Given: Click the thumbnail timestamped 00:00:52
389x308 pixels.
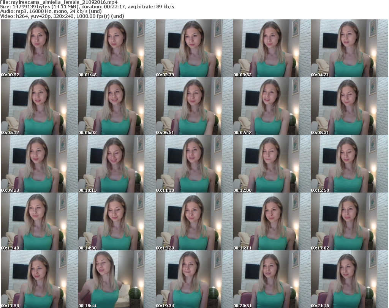Looking at the screenshot, I should 40,48.
